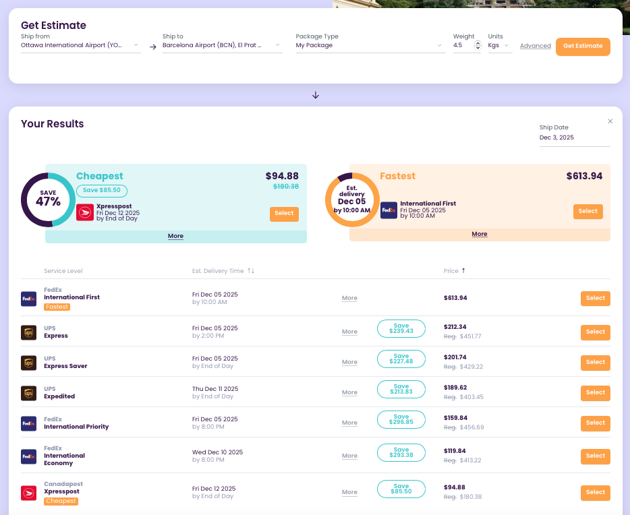Click the FedEx icon inside the Fastest card
Screen dimensions: 630x515
[x=389, y=210]
